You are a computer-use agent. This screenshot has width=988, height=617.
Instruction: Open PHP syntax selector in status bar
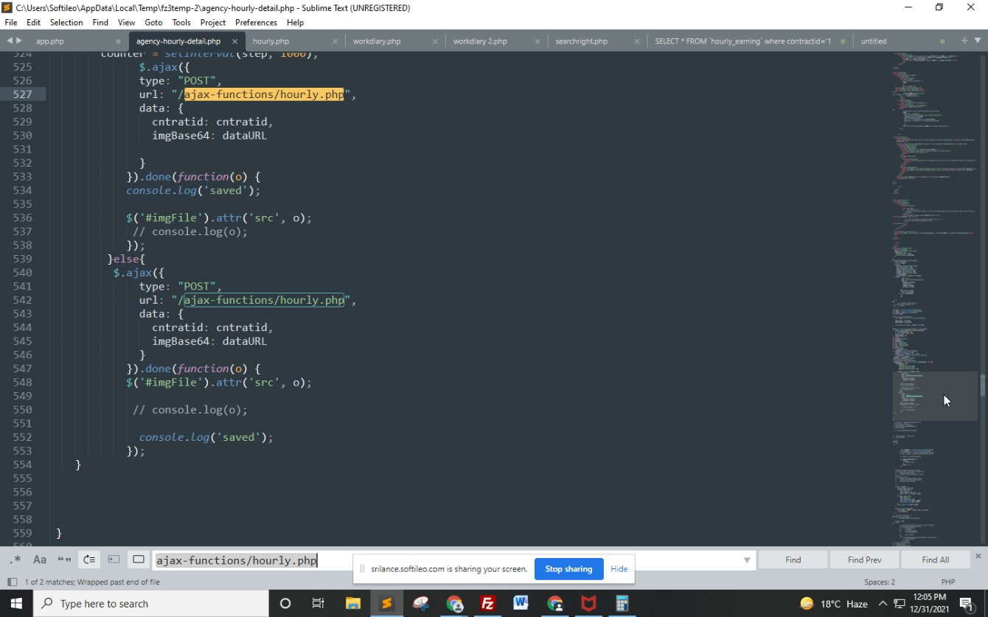tap(947, 582)
